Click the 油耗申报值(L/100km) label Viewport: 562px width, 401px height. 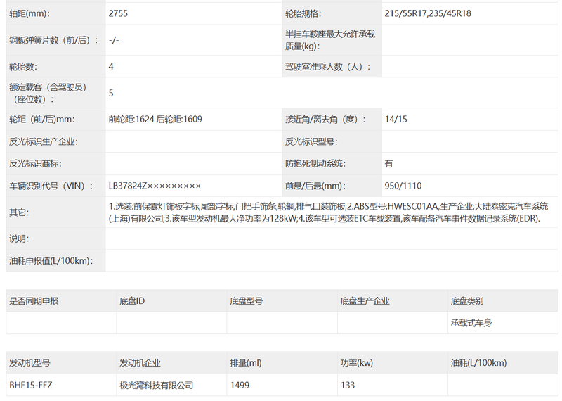(x=49, y=261)
